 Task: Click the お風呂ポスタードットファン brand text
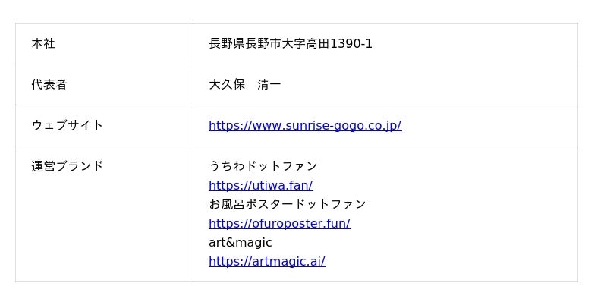pyautogui.click(x=287, y=204)
